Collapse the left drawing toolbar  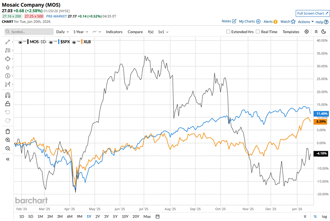(8, 159)
